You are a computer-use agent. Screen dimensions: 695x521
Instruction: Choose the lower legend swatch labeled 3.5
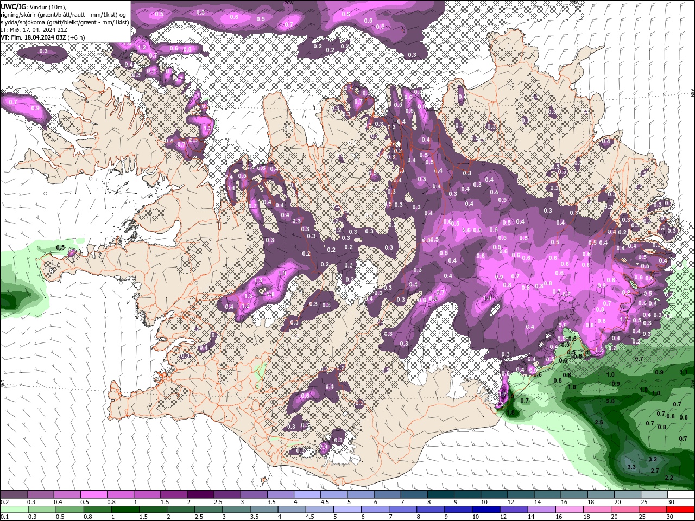click(x=264, y=510)
